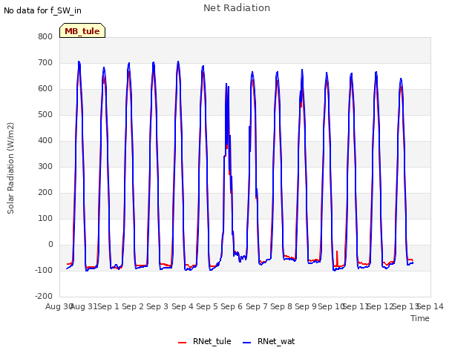The width and height of the screenshot is (475, 356).
Task: Click the 800 y-axis tick label
Action: pyautogui.click(x=45, y=36)
